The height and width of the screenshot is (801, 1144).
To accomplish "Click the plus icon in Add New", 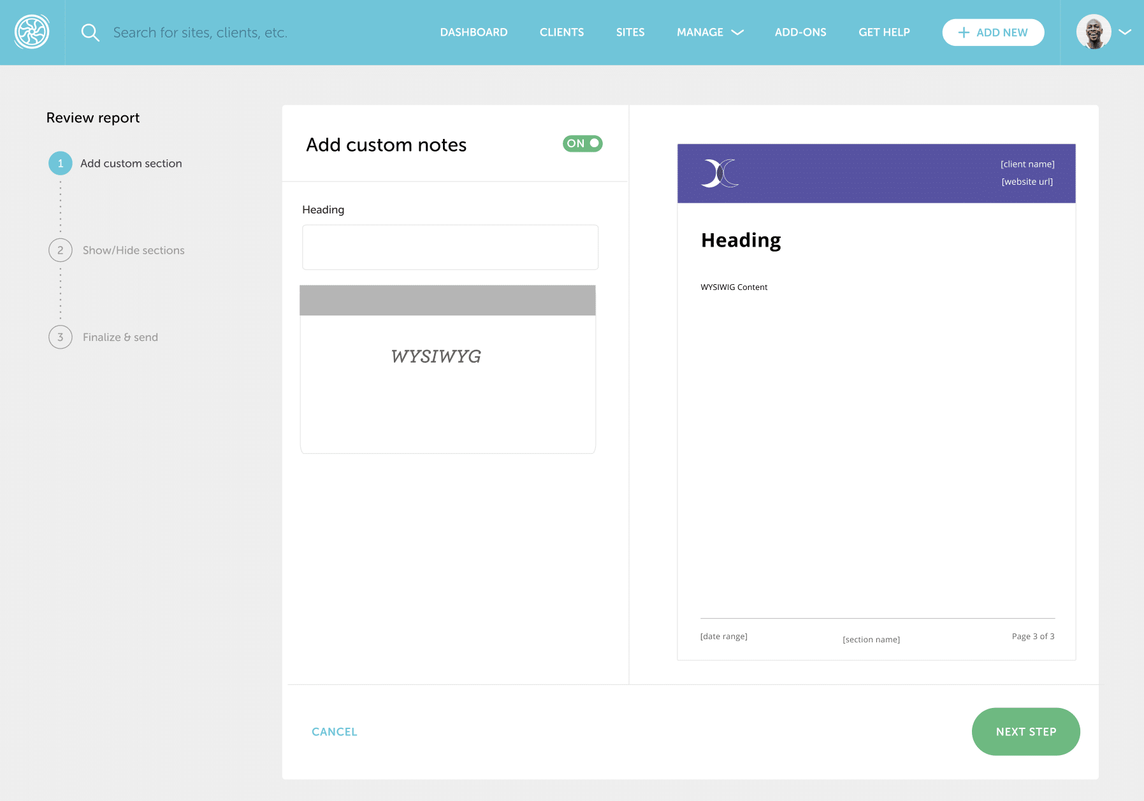I will click(x=964, y=32).
